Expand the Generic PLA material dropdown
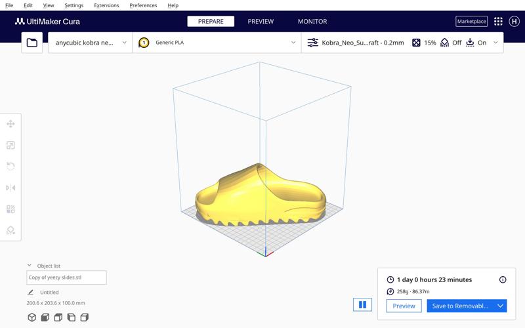Viewport: 525px width, 328px height. click(x=293, y=43)
